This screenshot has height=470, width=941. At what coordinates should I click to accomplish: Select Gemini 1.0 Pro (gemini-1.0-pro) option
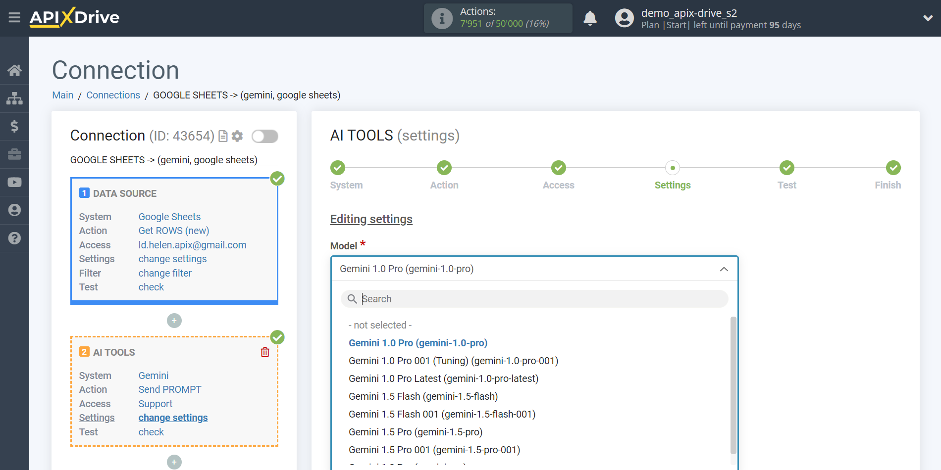tap(418, 343)
